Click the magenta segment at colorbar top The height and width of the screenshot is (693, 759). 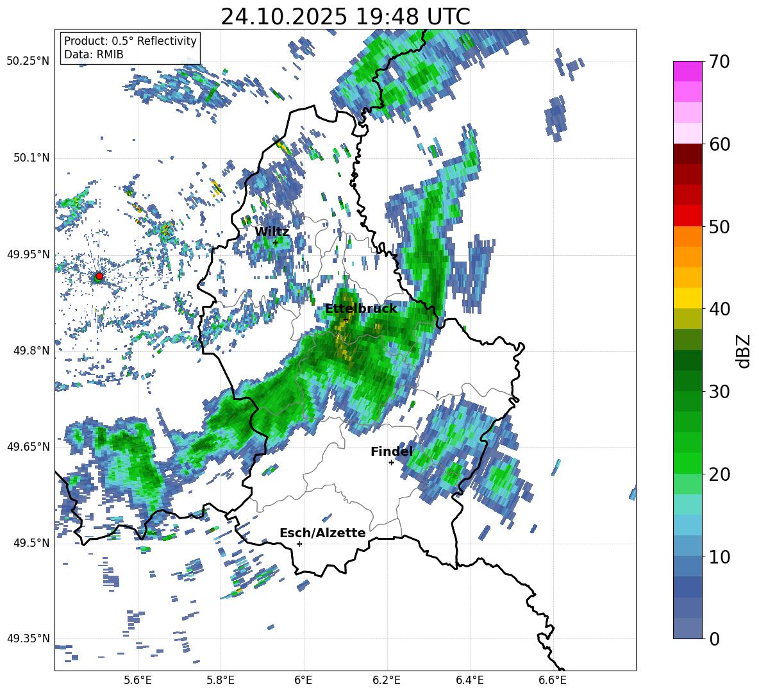[687, 71]
